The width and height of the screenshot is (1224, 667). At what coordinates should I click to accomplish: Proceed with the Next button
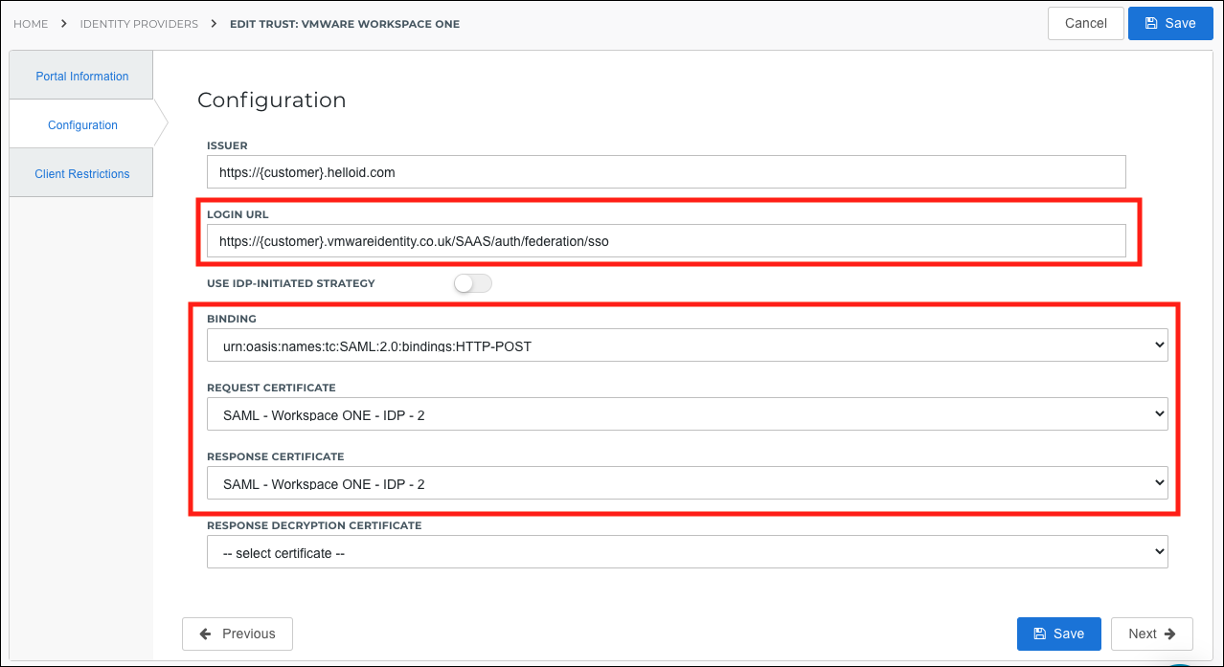point(1152,634)
